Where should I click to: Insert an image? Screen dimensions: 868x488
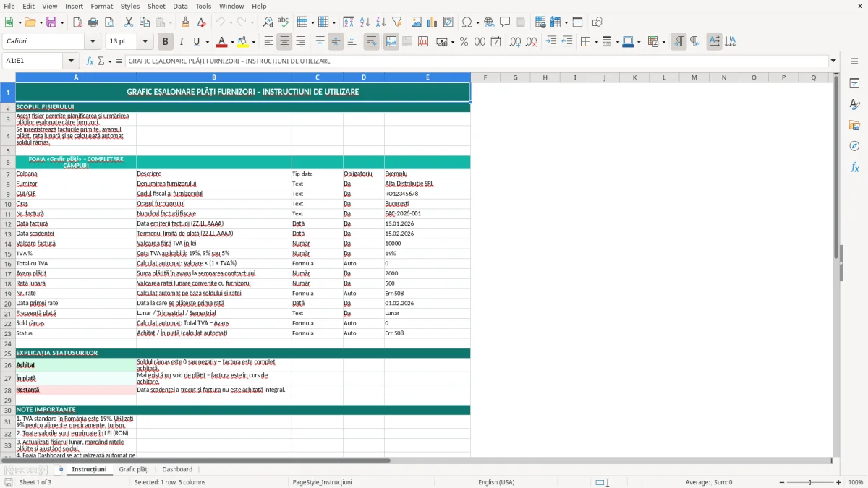(x=417, y=22)
